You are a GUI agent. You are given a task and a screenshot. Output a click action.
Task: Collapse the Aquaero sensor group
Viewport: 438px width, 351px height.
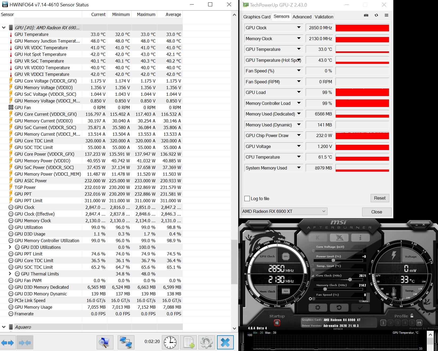pyautogui.click(x=4, y=327)
